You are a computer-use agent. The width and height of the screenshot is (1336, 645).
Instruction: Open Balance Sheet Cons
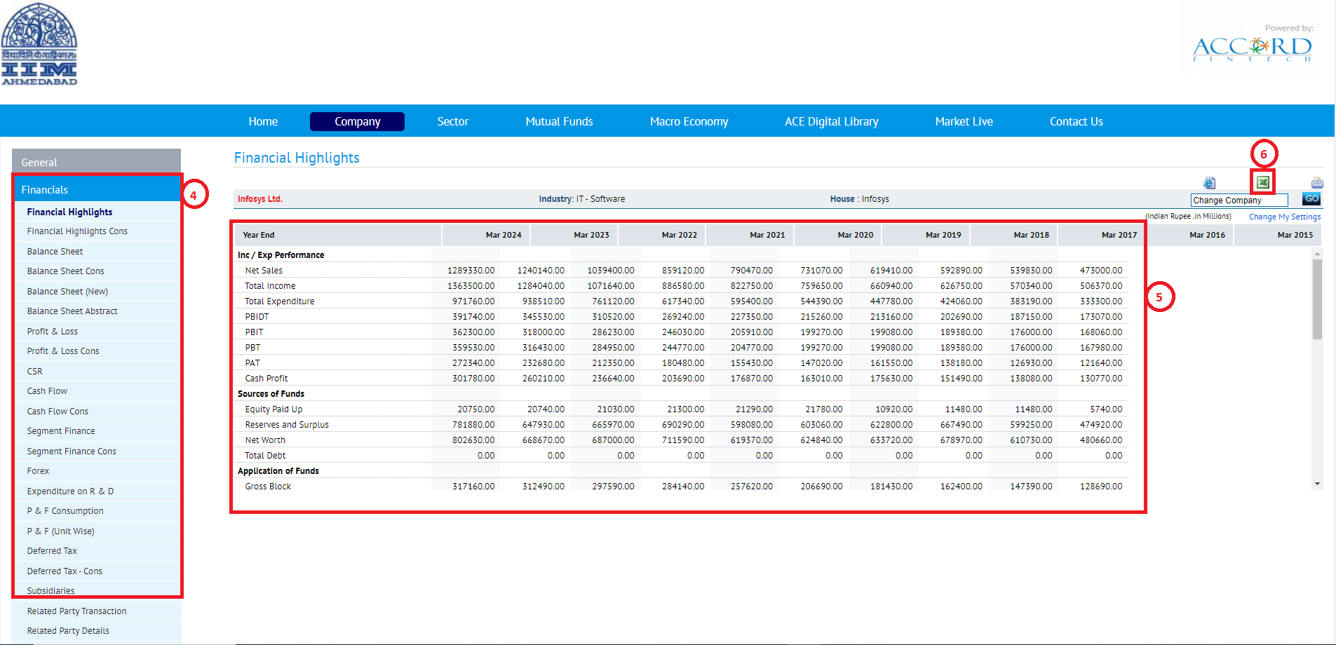point(65,271)
